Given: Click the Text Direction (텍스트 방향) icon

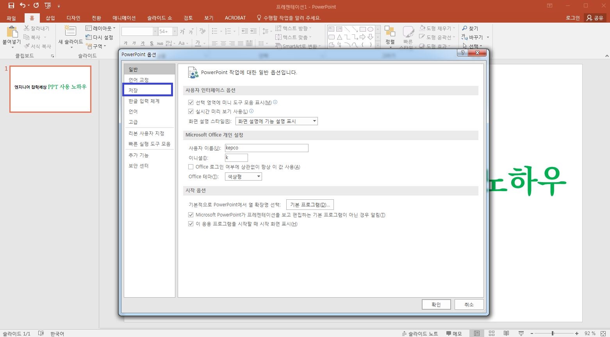Looking at the screenshot, I should [x=278, y=28].
